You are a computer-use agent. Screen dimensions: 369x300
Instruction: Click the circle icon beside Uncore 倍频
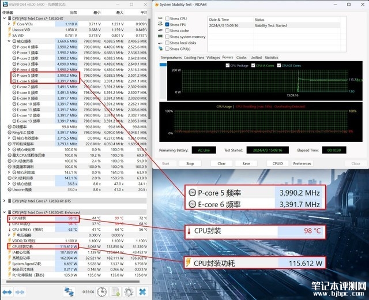pos(10,189)
